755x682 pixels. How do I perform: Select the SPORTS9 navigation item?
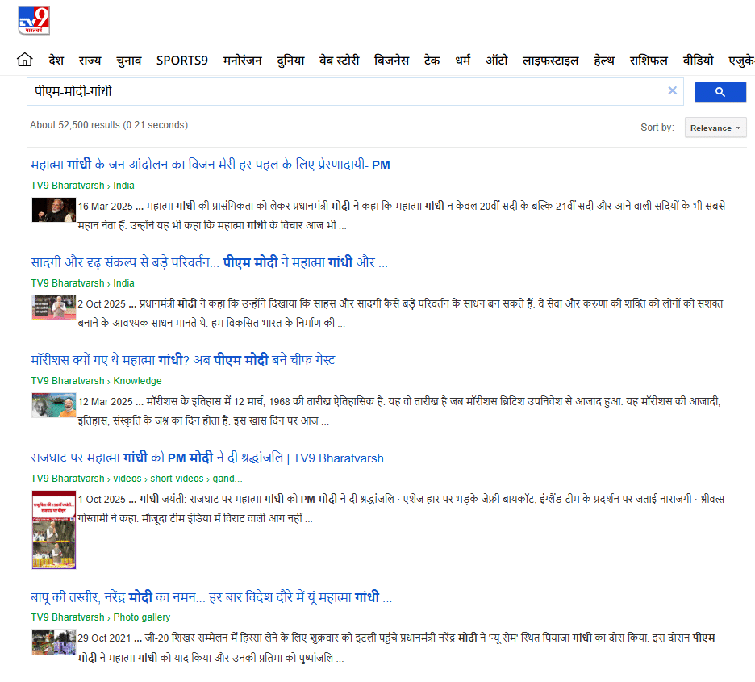click(181, 61)
